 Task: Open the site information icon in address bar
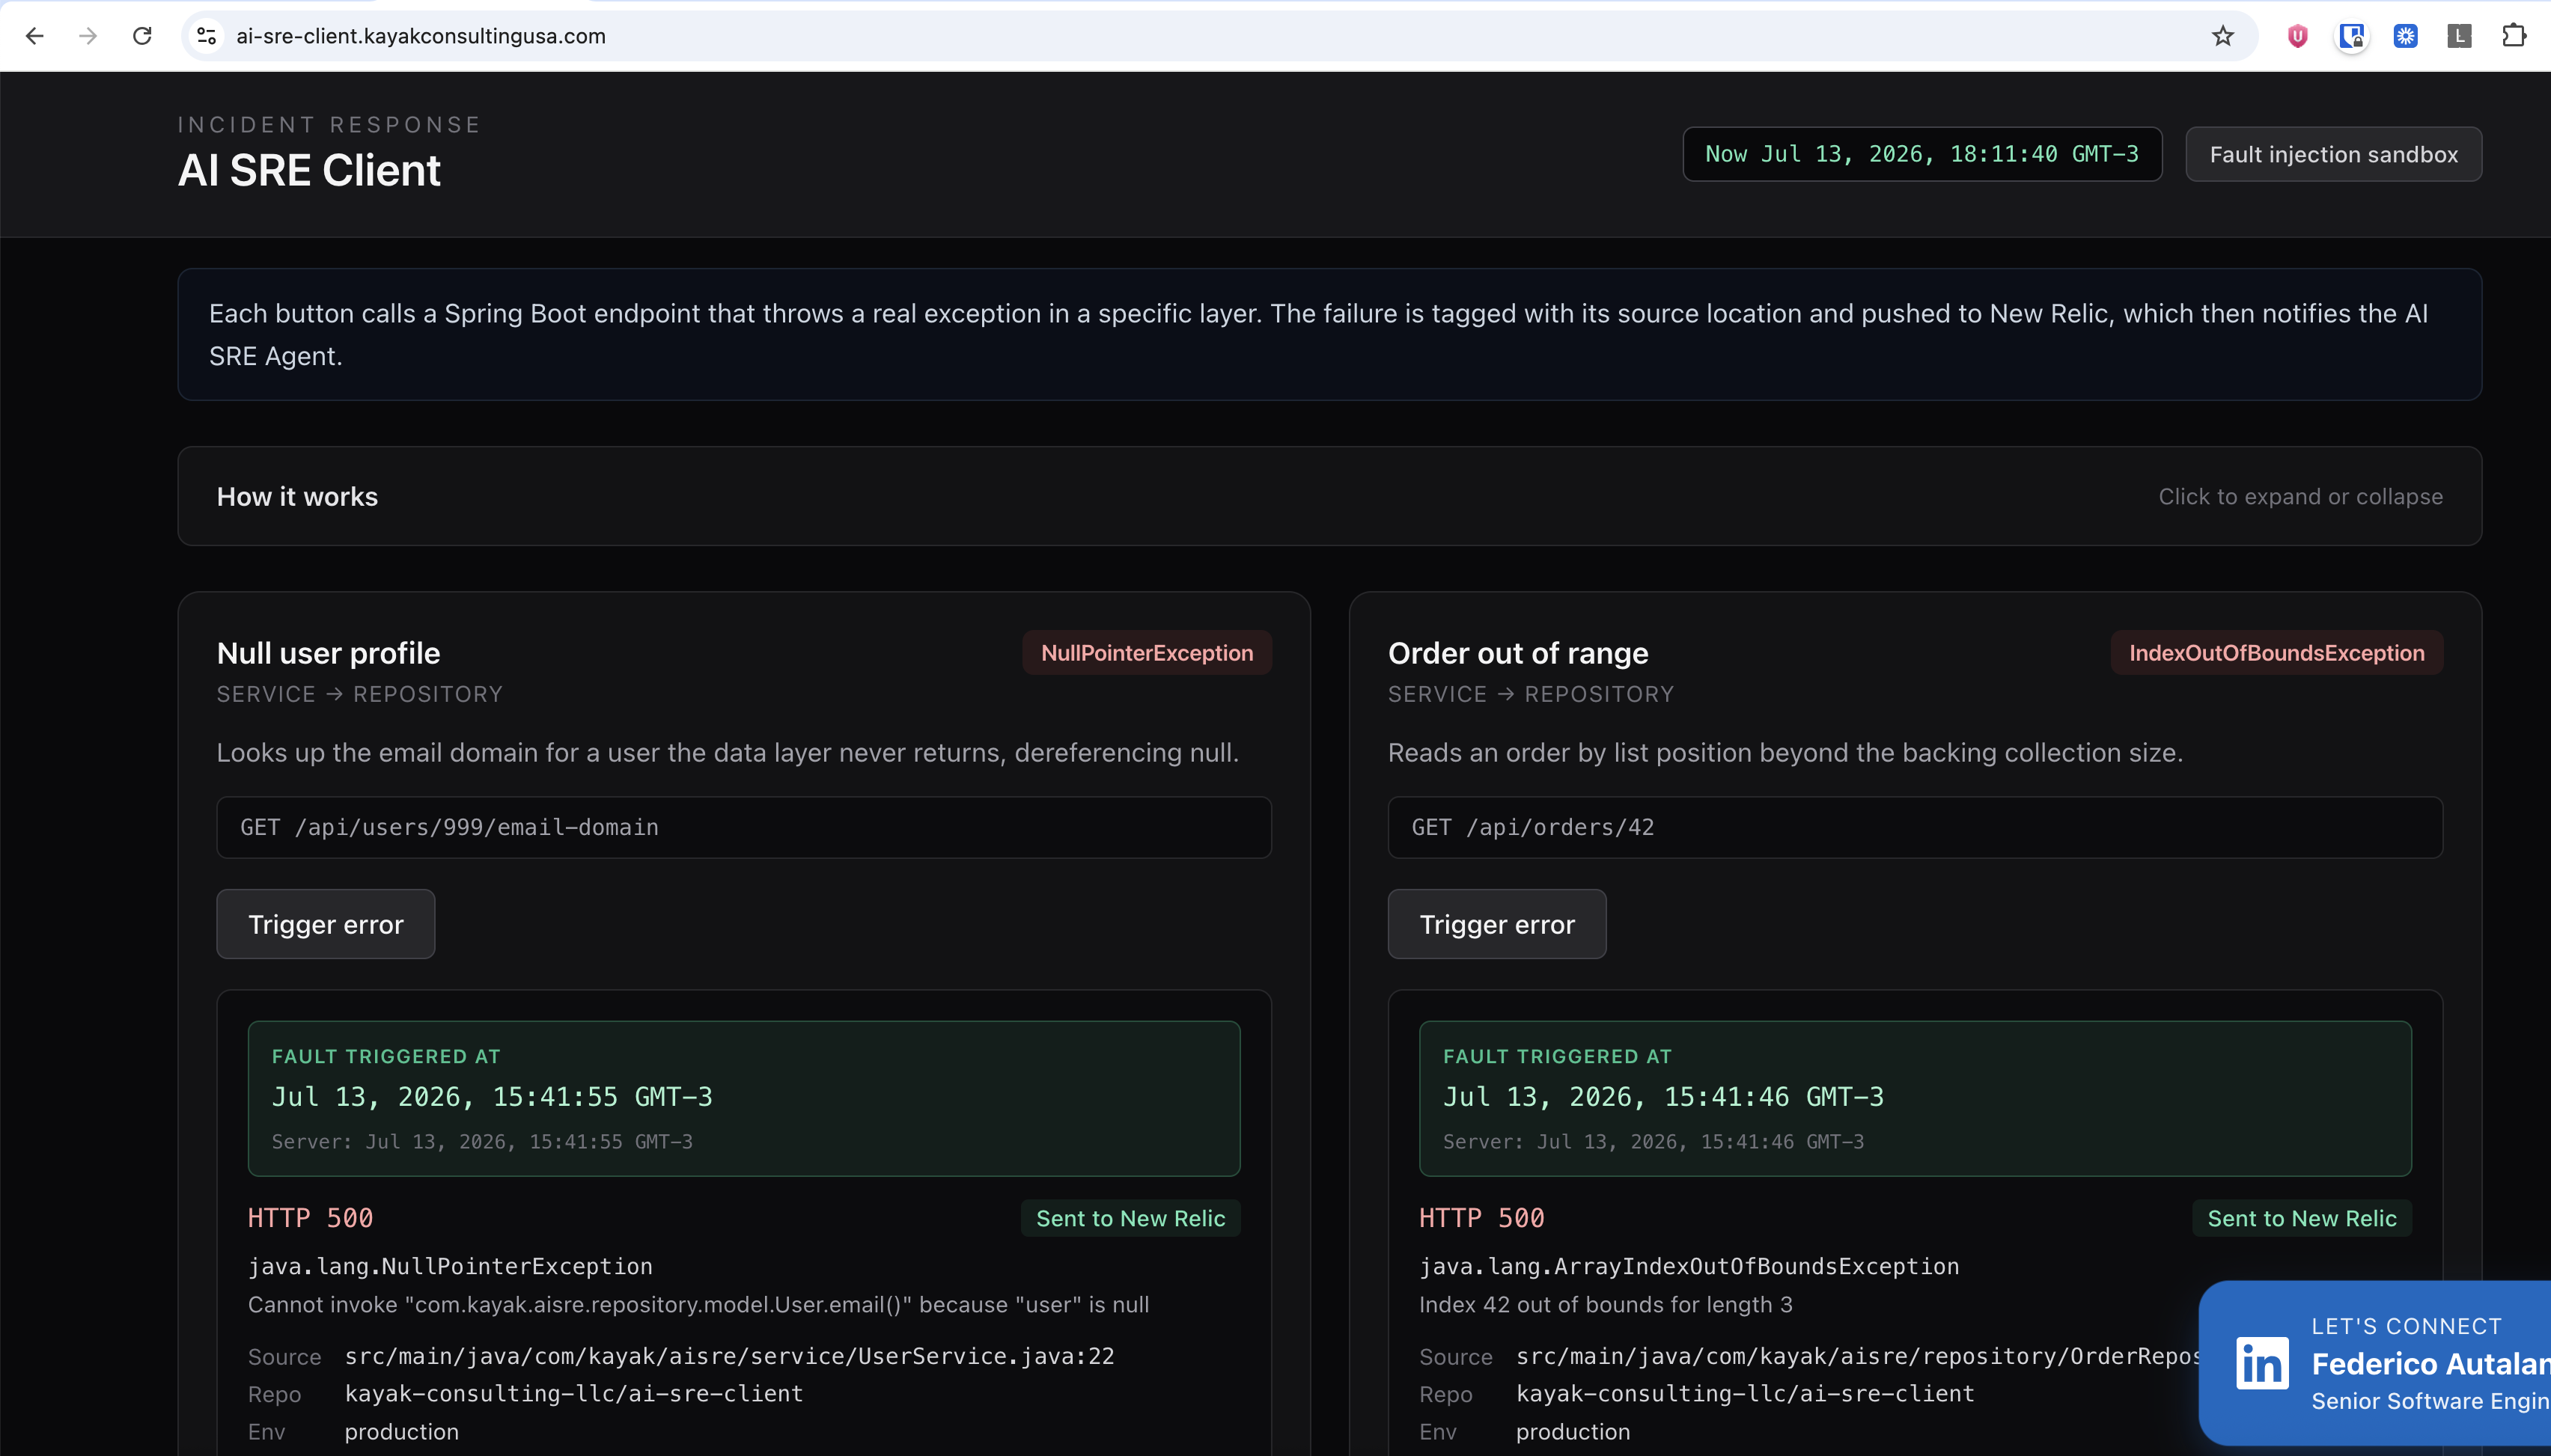tap(206, 36)
